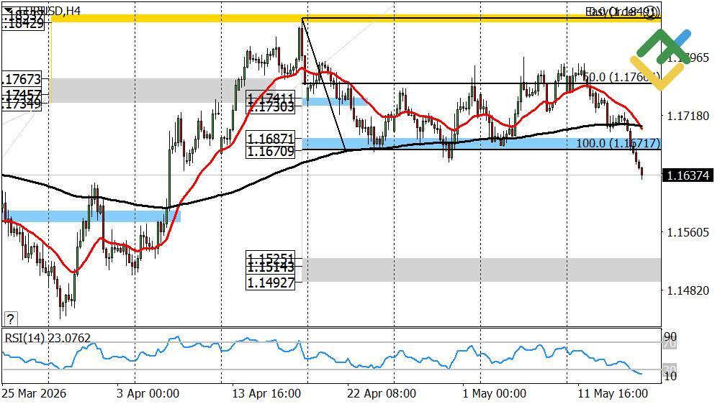Click the .17673 price label on left edge

(x=22, y=79)
